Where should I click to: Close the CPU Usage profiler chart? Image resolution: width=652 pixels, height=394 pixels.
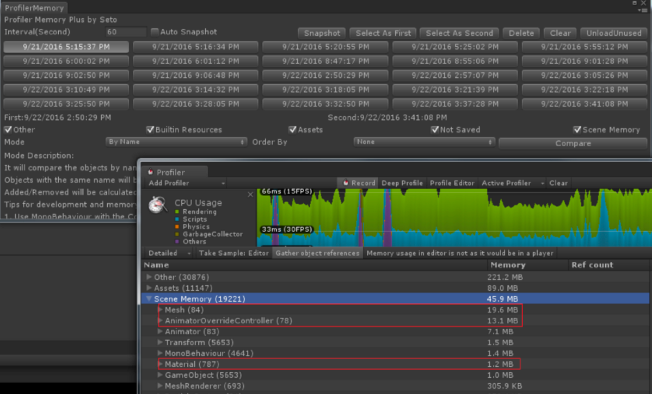click(x=250, y=194)
